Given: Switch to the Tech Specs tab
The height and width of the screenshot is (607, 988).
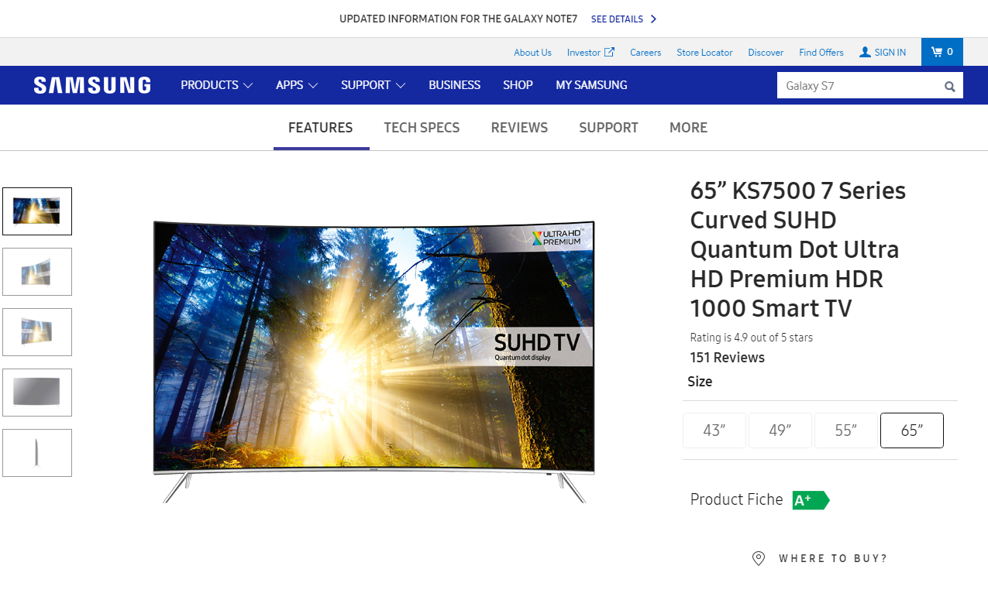Looking at the screenshot, I should (422, 128).
